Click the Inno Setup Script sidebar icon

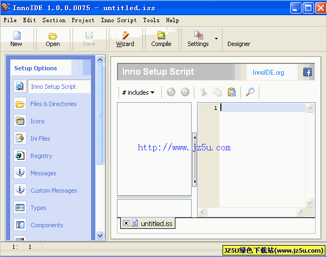[x=20, y=86]
